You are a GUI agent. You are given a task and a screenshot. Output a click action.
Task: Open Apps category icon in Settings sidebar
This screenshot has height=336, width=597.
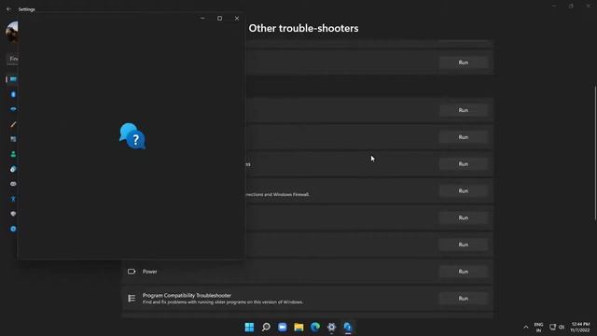click(x=13, y=139)
